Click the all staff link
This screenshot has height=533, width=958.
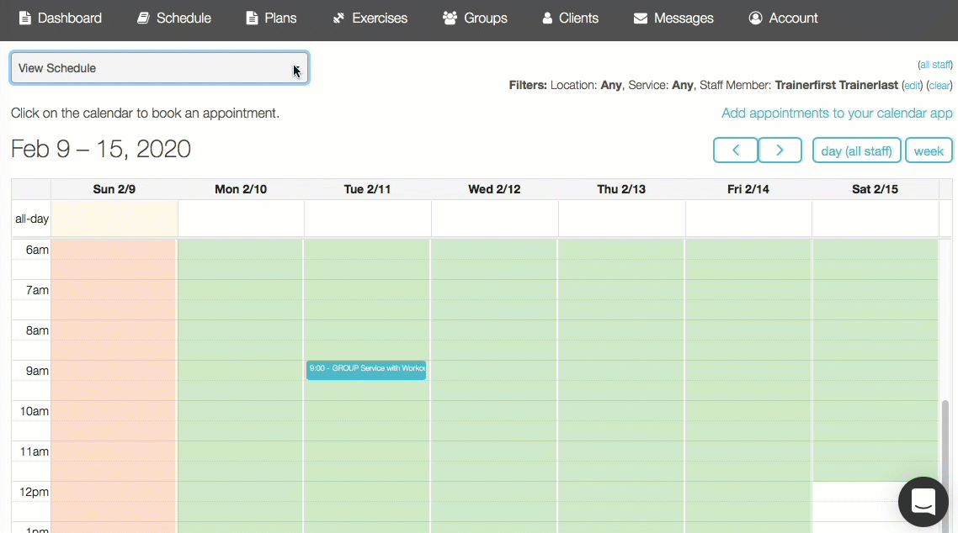tap(934, 65)
